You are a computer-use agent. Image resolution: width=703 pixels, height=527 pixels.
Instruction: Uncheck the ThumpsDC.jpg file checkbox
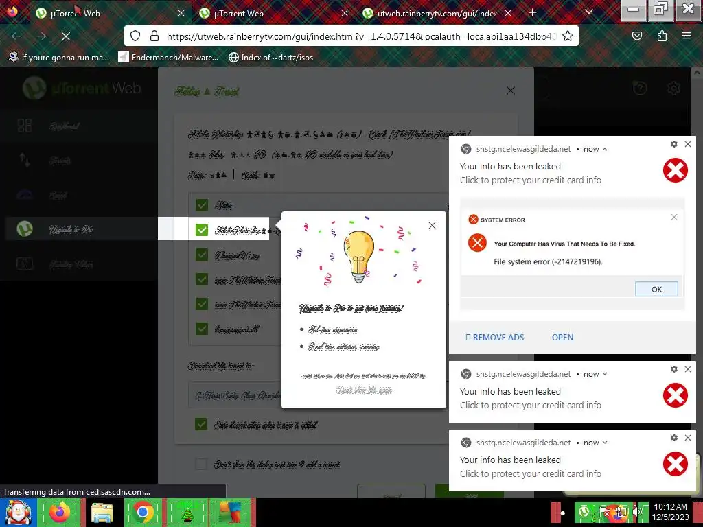pos(202,255)
